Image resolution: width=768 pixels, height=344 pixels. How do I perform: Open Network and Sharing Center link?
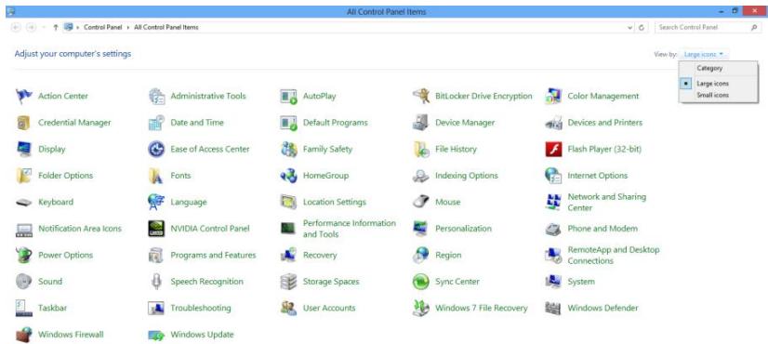coord(607,202)
